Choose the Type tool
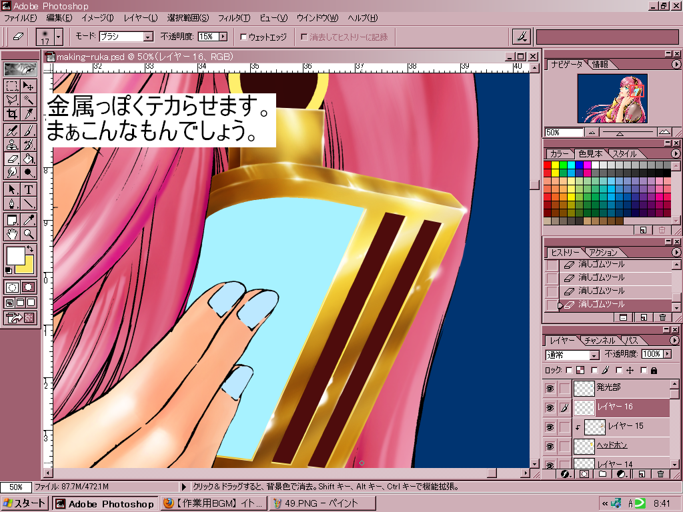Viewport: 683px width, 512px height. (29, 189)
